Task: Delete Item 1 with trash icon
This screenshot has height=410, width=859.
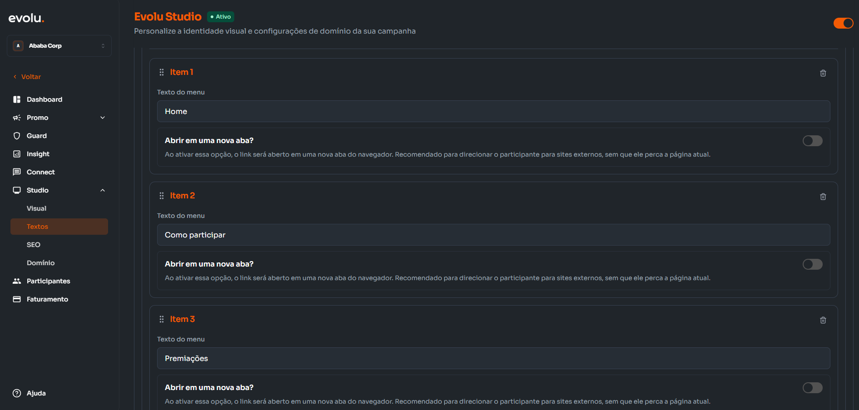Action: pos(823,73)
